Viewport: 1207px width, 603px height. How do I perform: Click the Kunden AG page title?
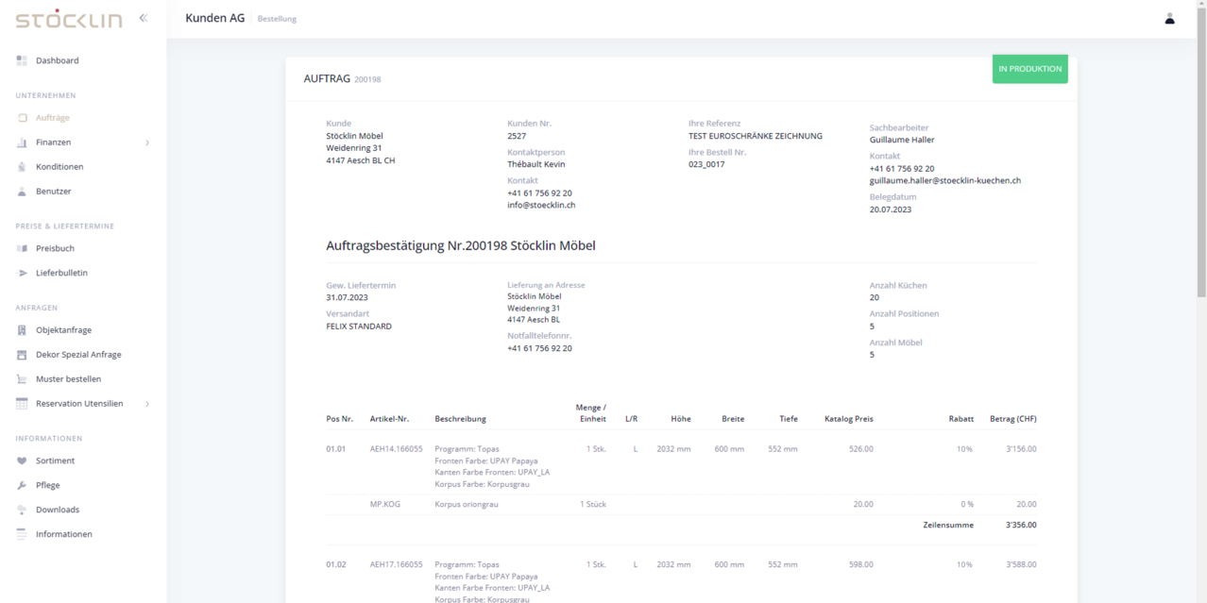point(215,18)
